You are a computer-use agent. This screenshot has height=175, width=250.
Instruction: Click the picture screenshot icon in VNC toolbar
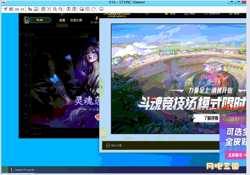pyautogui.click(x=36, y=9)
